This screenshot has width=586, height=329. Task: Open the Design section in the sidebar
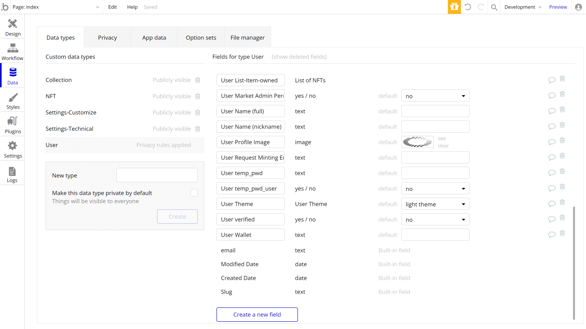(12, 26)
